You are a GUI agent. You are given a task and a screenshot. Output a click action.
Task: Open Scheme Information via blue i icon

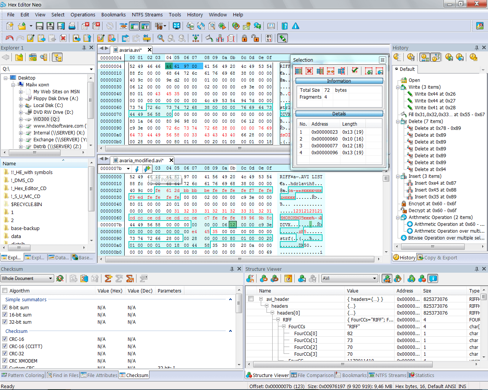point(433,278)
